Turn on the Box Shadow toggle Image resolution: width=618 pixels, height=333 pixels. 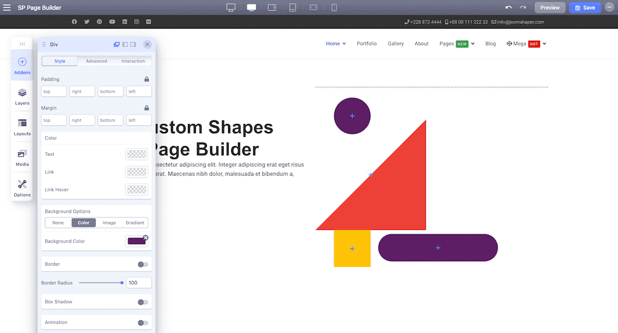point(143,302)
